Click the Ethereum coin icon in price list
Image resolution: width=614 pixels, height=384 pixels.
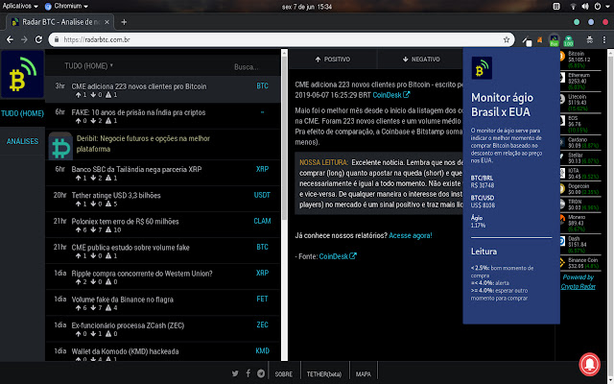[x=562, y=78]
